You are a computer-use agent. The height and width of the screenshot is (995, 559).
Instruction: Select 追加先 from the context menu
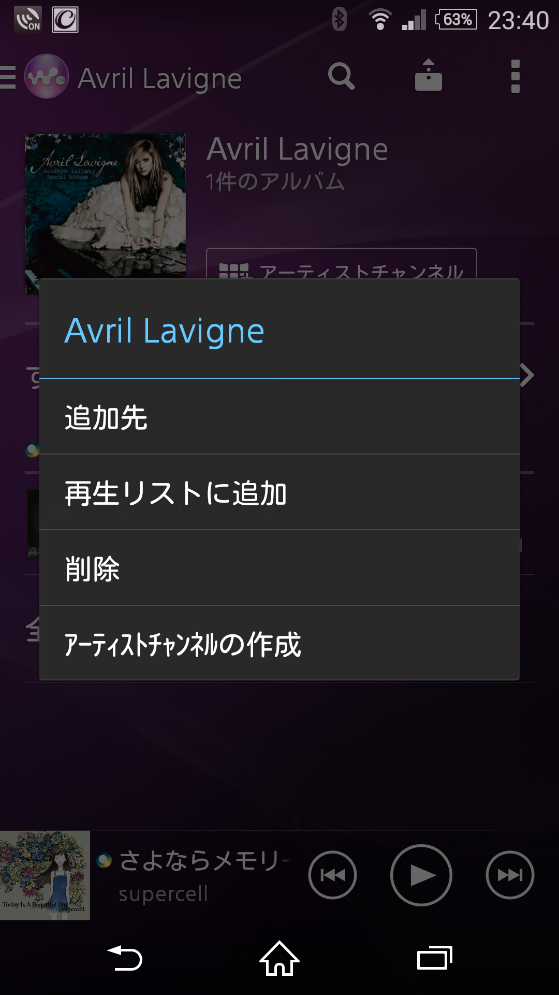pyautogui.click(x=279, y=417)
